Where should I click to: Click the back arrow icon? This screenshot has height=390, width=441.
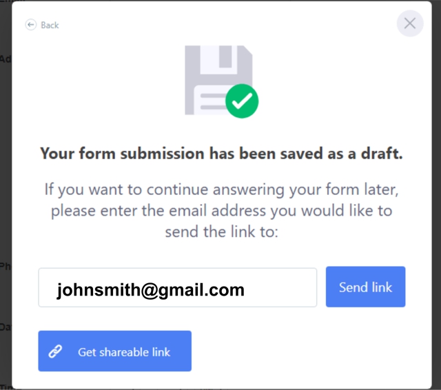click(30, 25)
